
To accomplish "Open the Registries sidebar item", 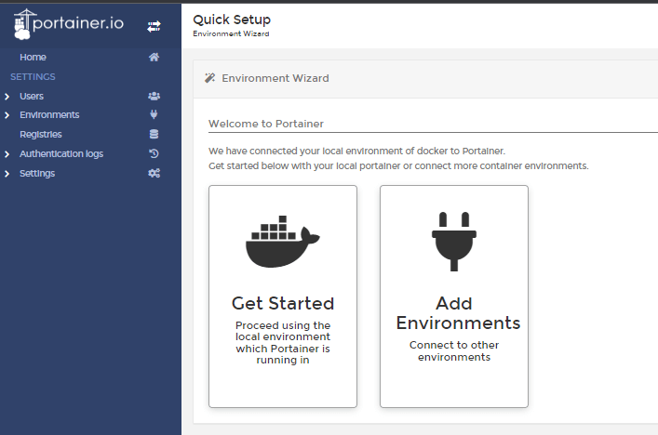I will pos(41,134).
